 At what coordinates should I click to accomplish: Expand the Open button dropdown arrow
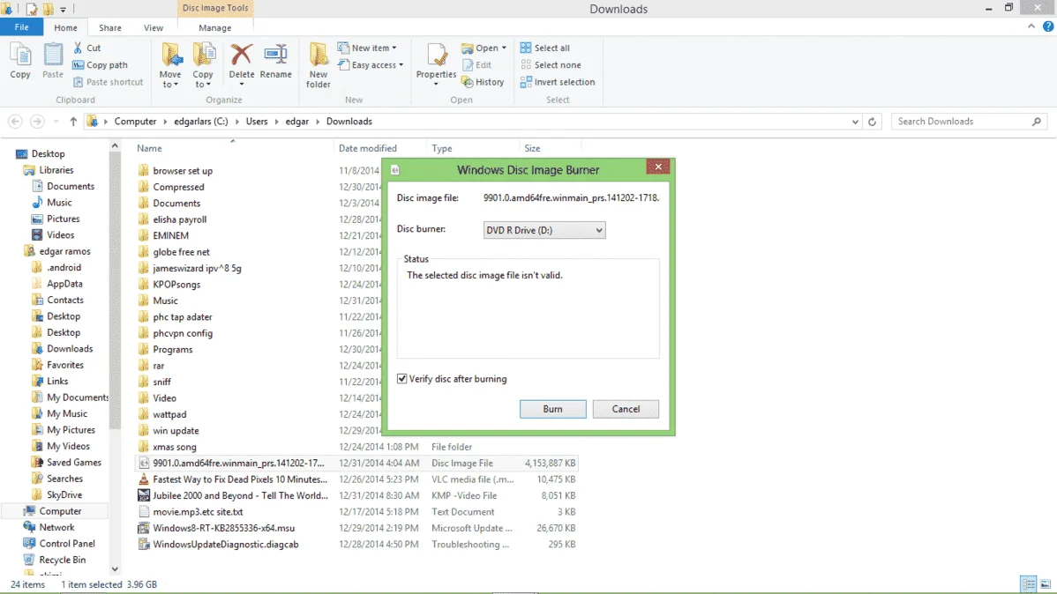[504, 48]
